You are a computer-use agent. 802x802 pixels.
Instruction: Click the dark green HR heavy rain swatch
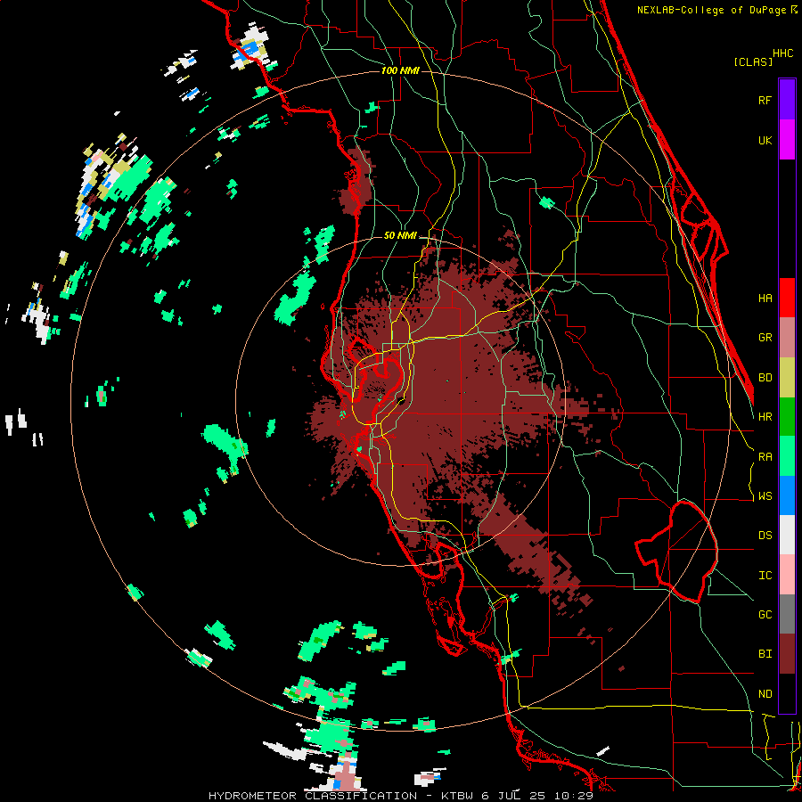tap(787, 417)
